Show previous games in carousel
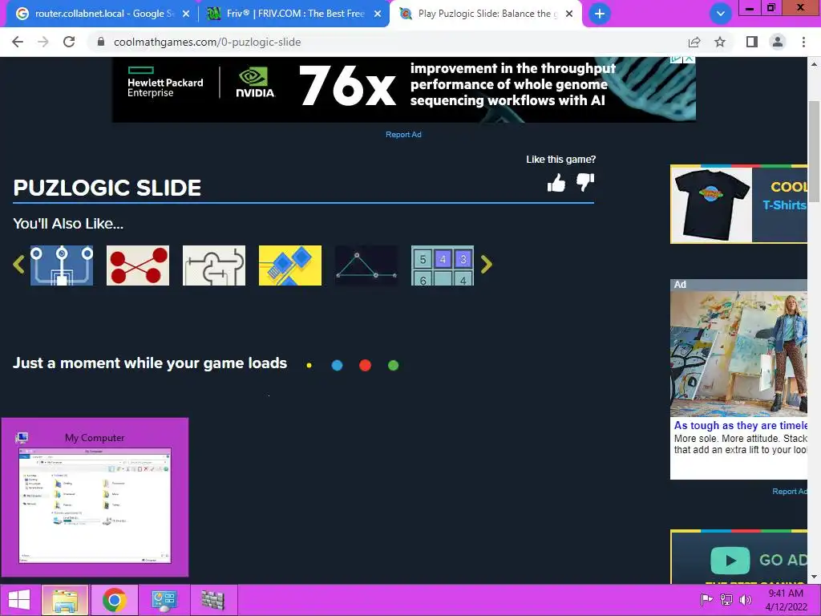The image size is (821, 616). click(x=18, y=265)
